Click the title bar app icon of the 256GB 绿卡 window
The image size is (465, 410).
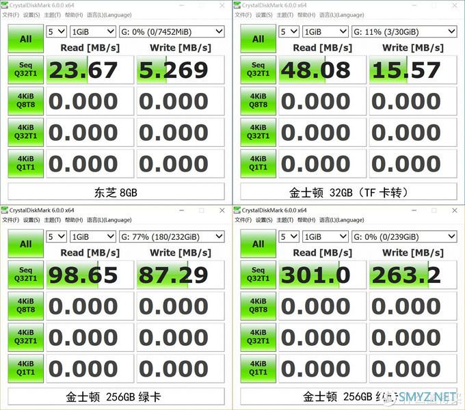[x=5, y=210]
